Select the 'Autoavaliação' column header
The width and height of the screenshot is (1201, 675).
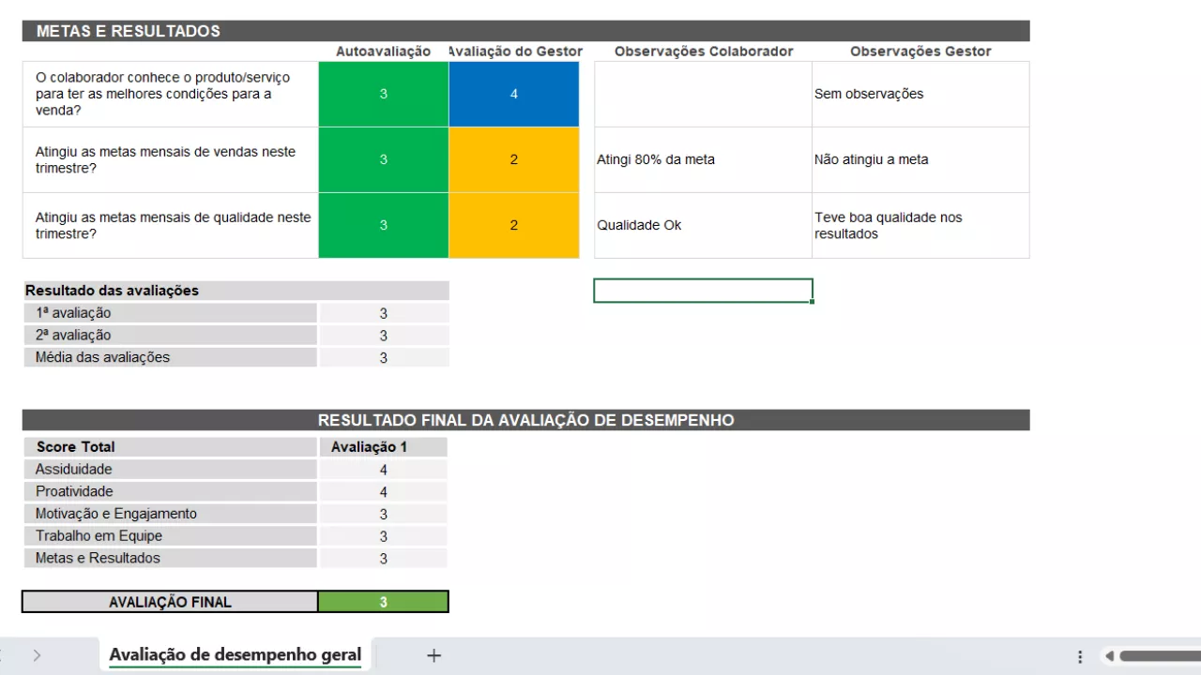(x=383, y=52)
